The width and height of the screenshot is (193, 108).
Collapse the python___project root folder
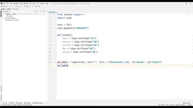click(x=3, y=14)
